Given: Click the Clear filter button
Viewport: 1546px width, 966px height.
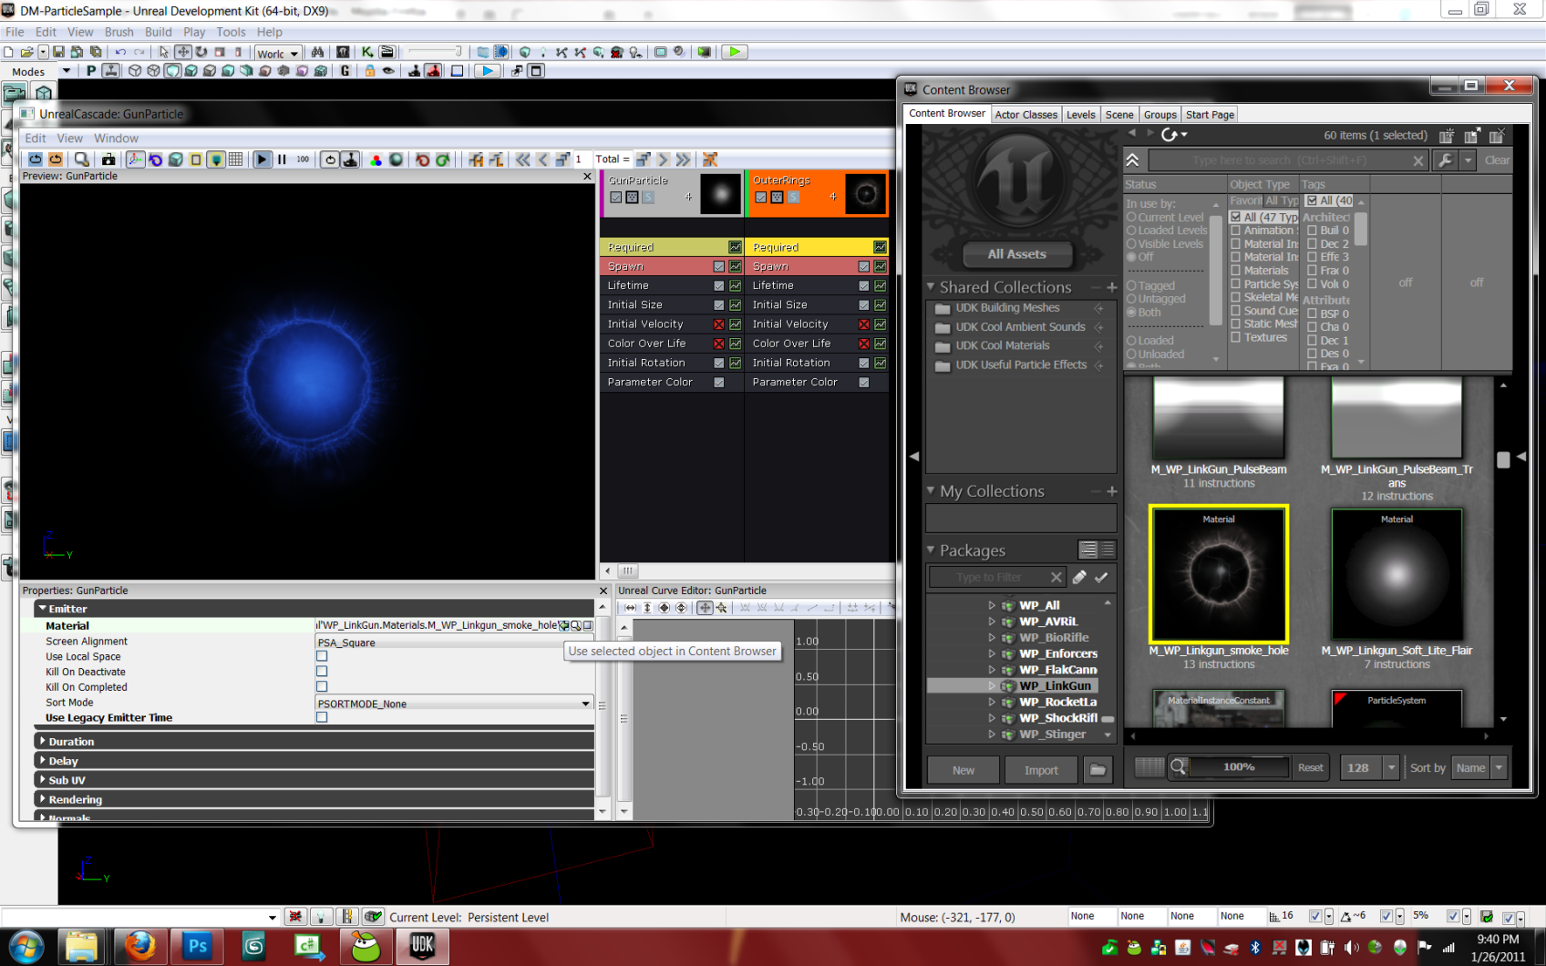Looking at the screenshot, I should pyautogui.click(x=1496, y=160).
